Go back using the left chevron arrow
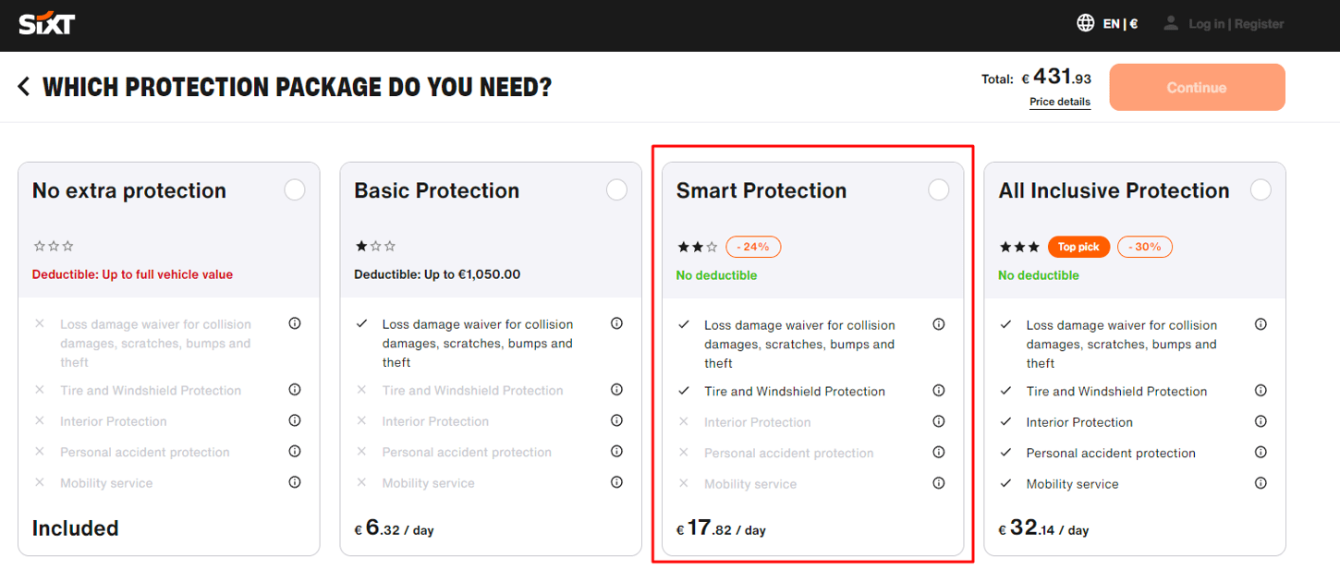1340x570 pixels. 24,87
